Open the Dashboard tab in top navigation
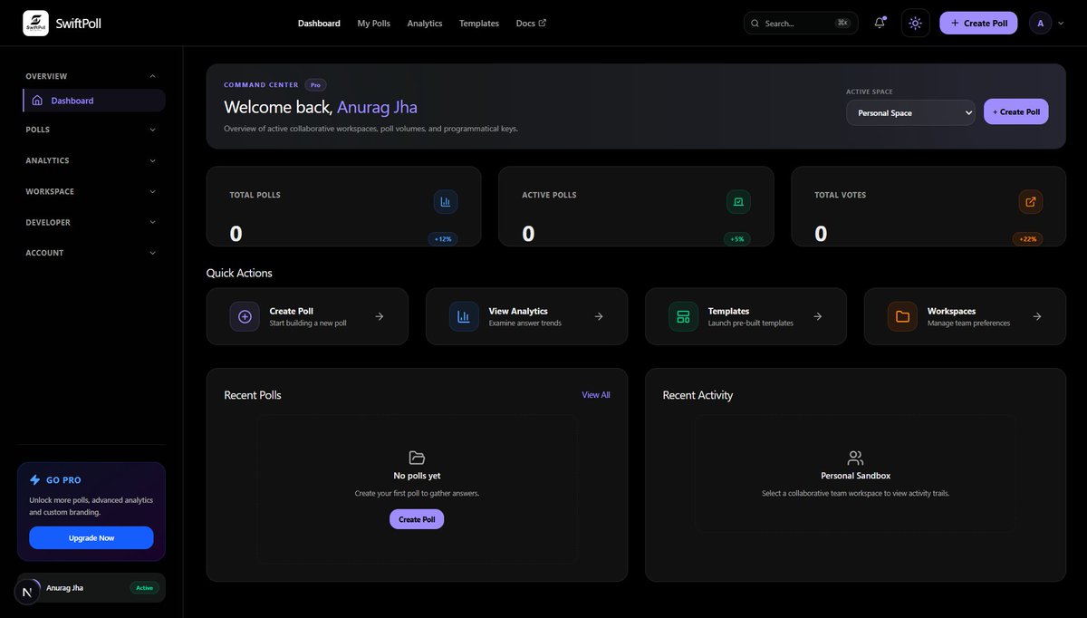 (319, 24)
